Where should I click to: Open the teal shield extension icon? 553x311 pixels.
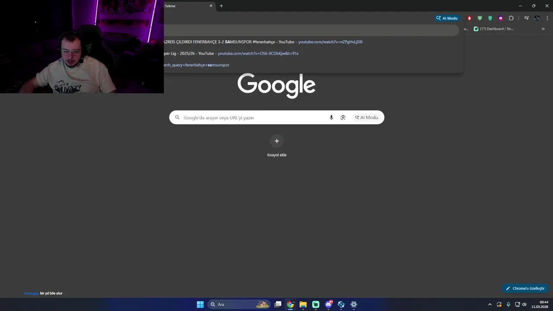[490, 18]
